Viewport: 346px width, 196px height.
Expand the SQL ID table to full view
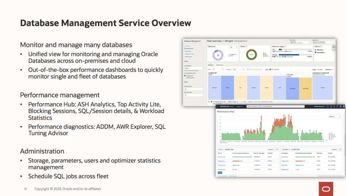point(277,150)
